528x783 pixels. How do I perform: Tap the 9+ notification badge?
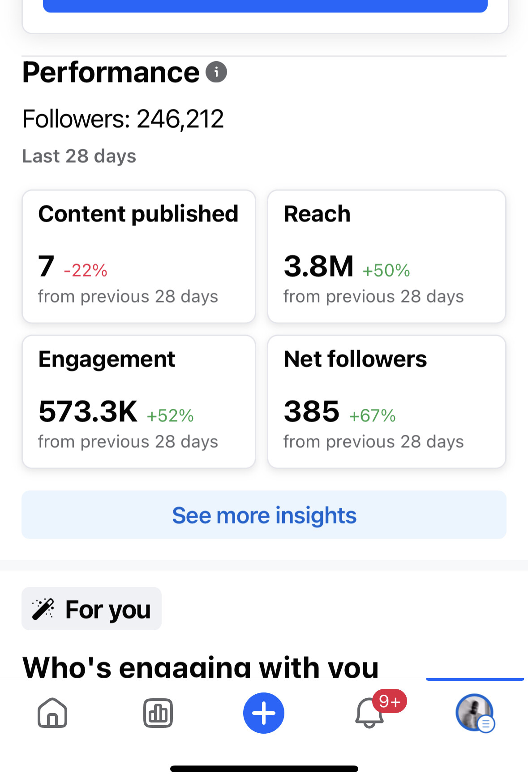[x=390, y=701]
